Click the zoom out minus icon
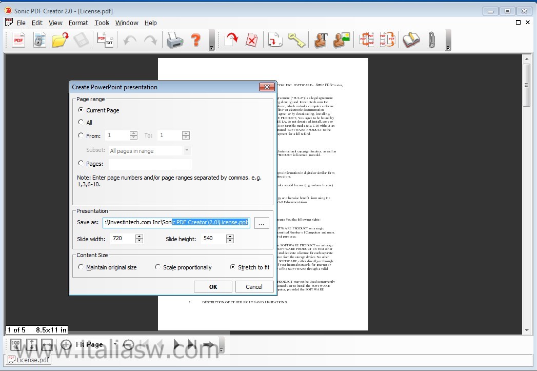 [x=128, y=344]
